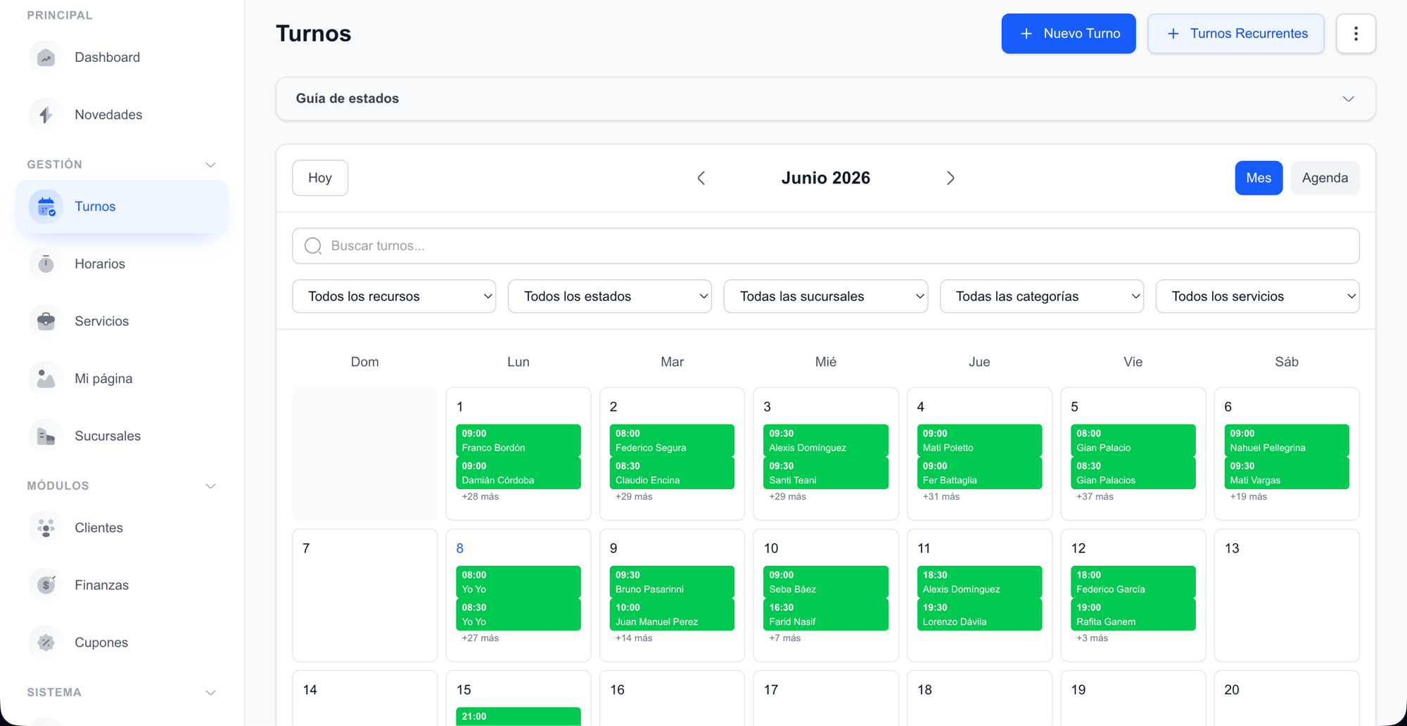Click the highlighted day 8 number
Screen dimensions: 1407x726
pos(459,548)
